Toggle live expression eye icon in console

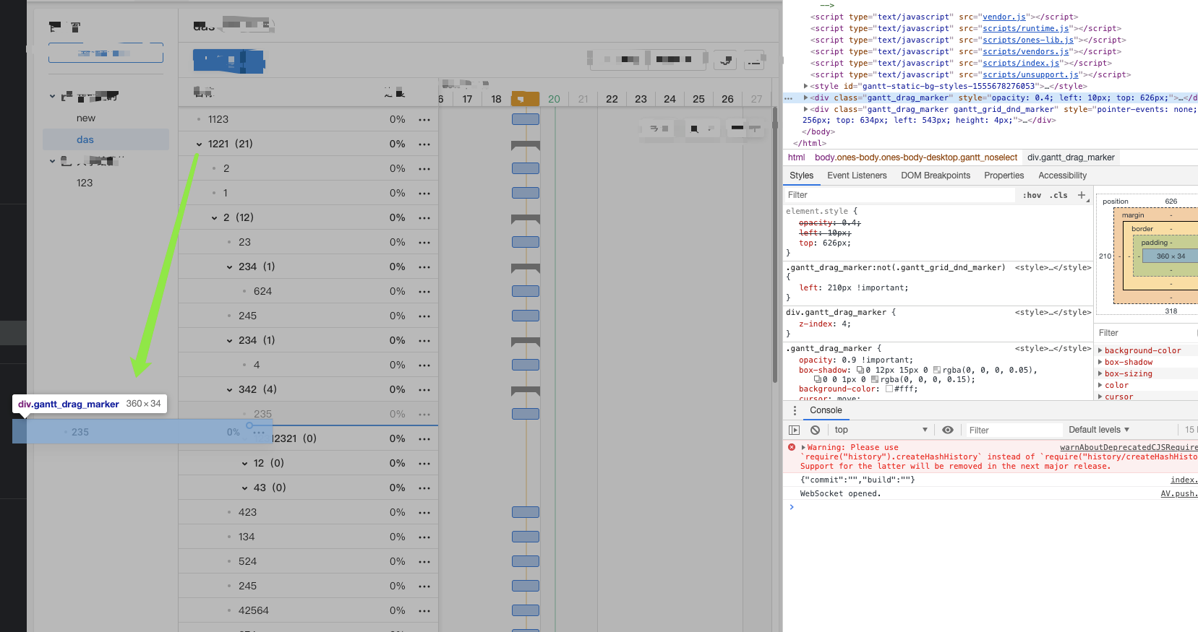[x=948, y=430]
